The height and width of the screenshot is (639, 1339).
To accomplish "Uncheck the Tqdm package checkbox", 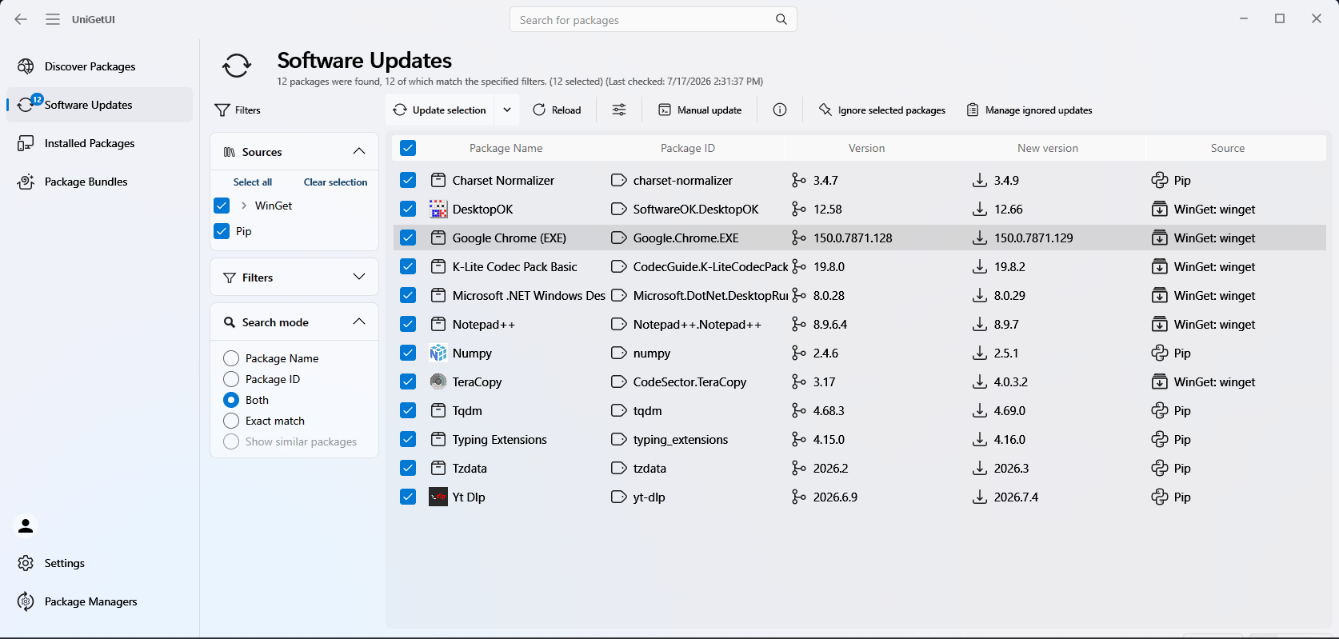I will (408, 410).
